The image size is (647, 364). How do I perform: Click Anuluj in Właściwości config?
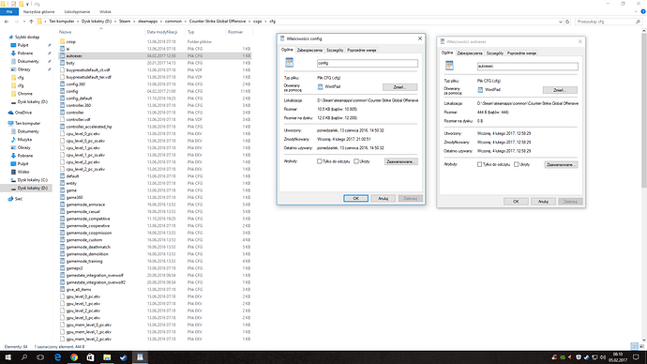point(383,199)
